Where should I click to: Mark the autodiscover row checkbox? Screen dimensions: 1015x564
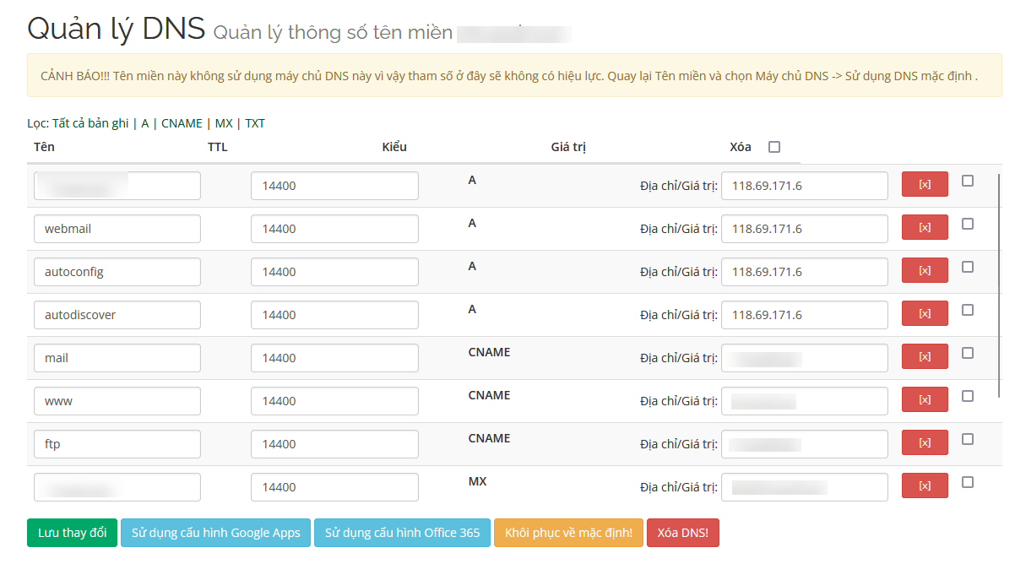968,310
